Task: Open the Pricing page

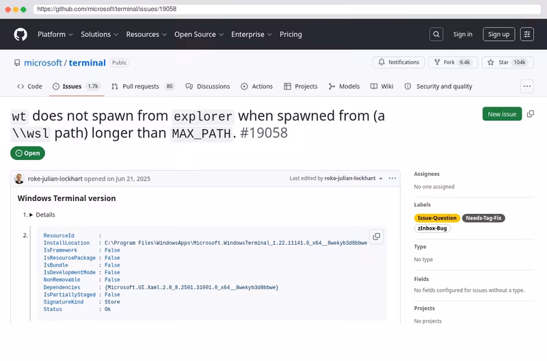Action: 291,35
